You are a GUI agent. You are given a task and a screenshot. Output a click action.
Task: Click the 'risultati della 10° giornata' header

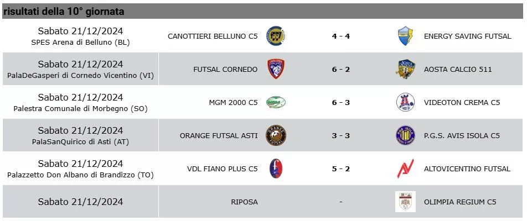pos(64,11)
